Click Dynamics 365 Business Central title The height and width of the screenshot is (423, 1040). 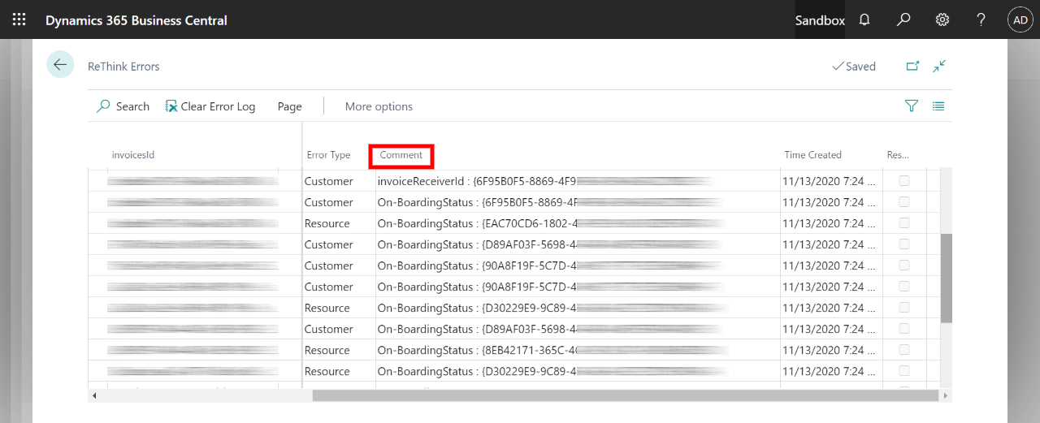point(136,20)
